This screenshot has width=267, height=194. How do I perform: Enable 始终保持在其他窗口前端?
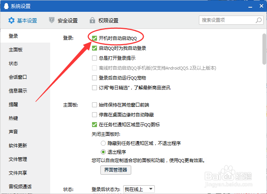(94, 105)
